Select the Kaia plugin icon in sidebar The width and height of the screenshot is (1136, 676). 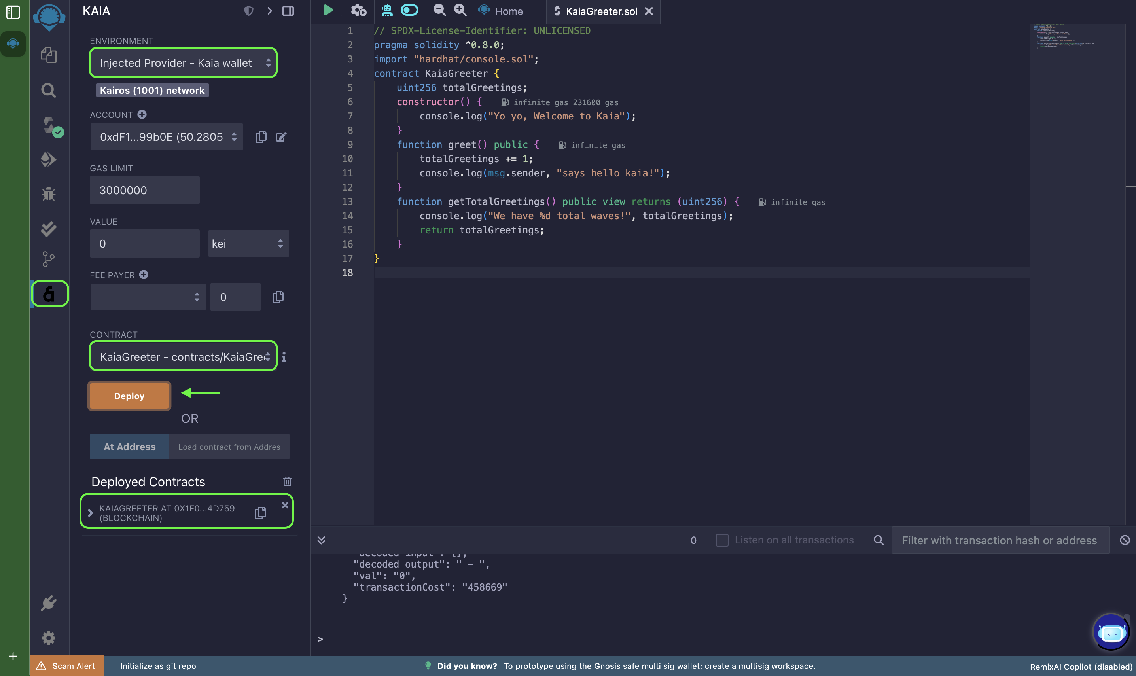click(x=49, y=294)
